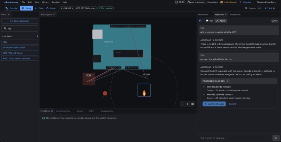281x142 pixels.
Task: Click the 65 credits counter
Action: coord(275,21)
